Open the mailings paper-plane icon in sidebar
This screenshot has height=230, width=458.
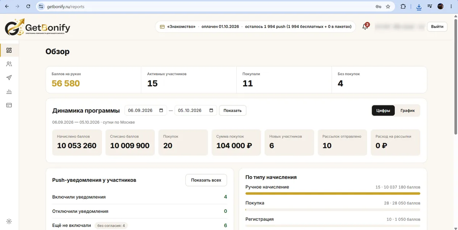click(9, 78)
